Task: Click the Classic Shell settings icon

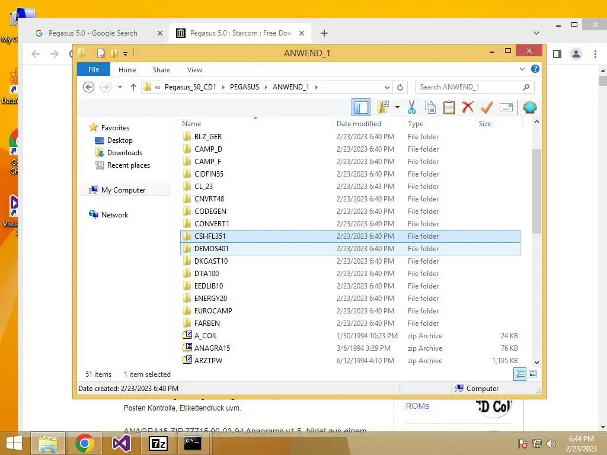Action: 529,107
